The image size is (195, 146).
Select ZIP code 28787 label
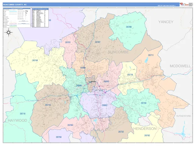[x=97, y=42]
